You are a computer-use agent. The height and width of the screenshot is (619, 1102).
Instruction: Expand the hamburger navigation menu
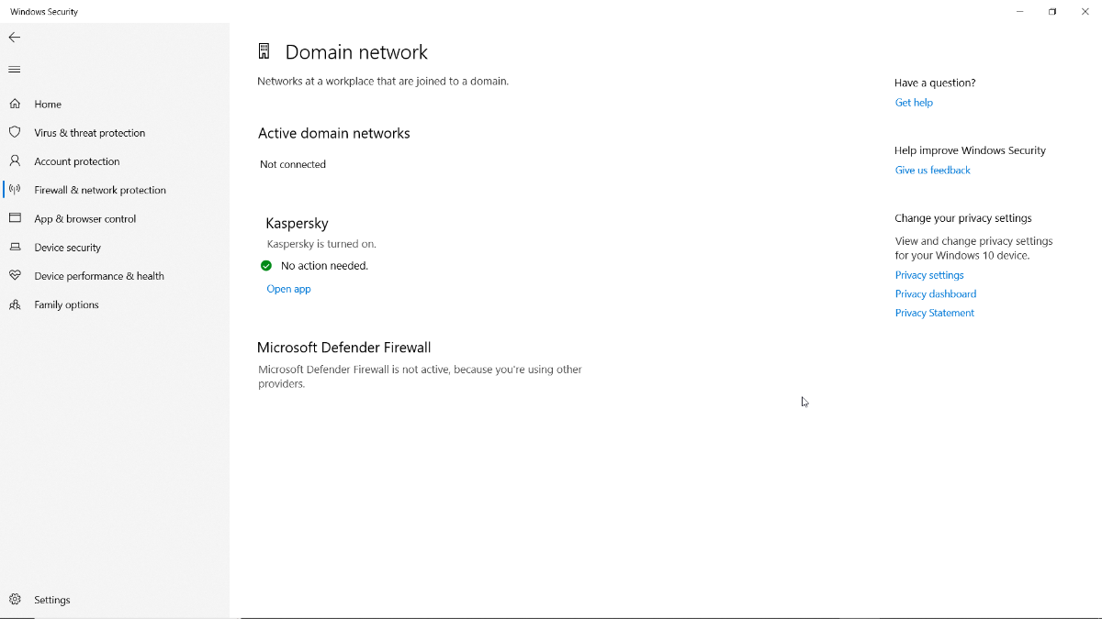point(15,70)
